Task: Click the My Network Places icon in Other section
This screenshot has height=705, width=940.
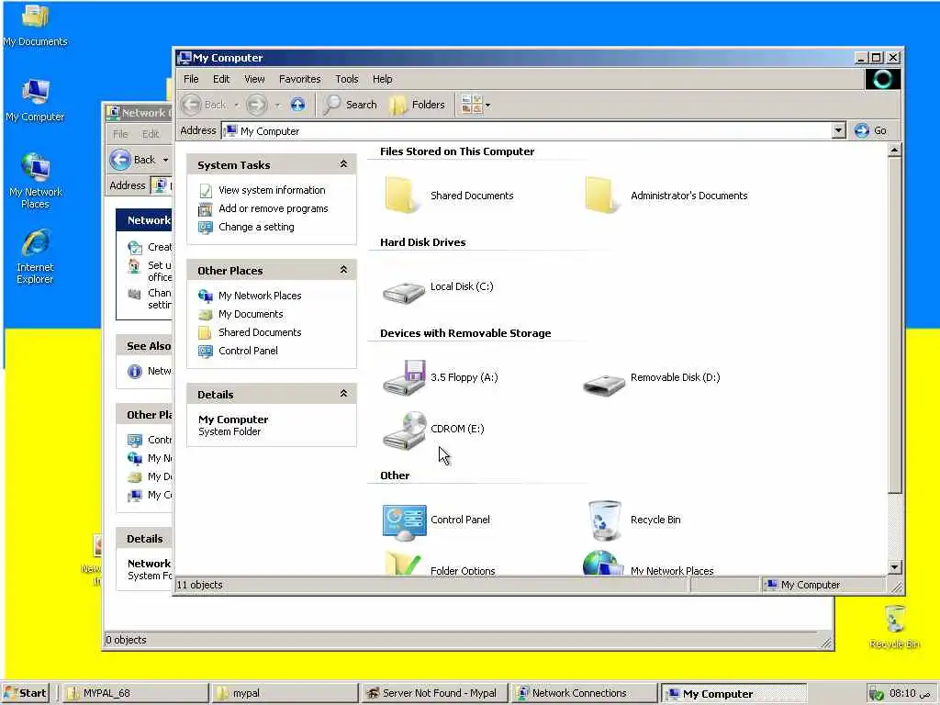Action: [x=602, y=564]
